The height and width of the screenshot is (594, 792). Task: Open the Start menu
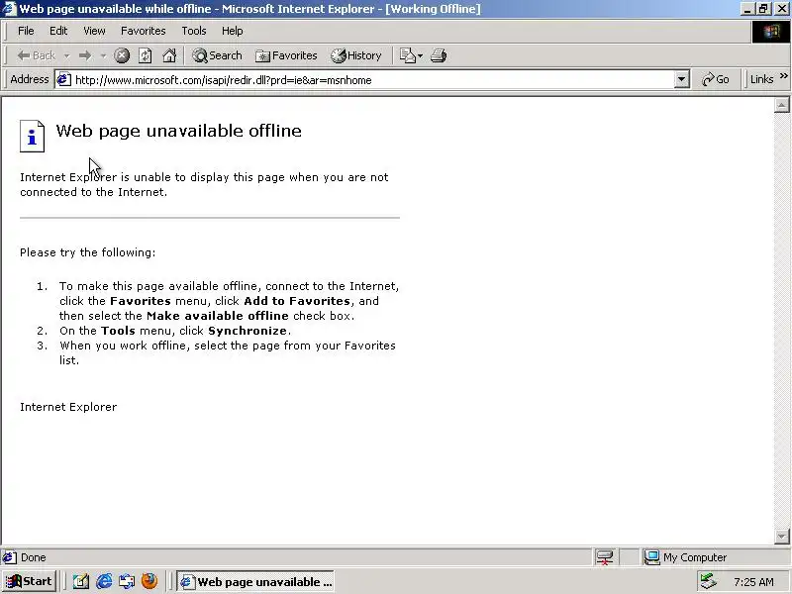29,581
